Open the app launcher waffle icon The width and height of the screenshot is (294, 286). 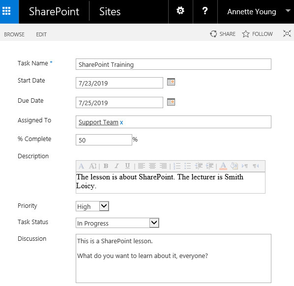pyautogui.click(x=6, y=11)
